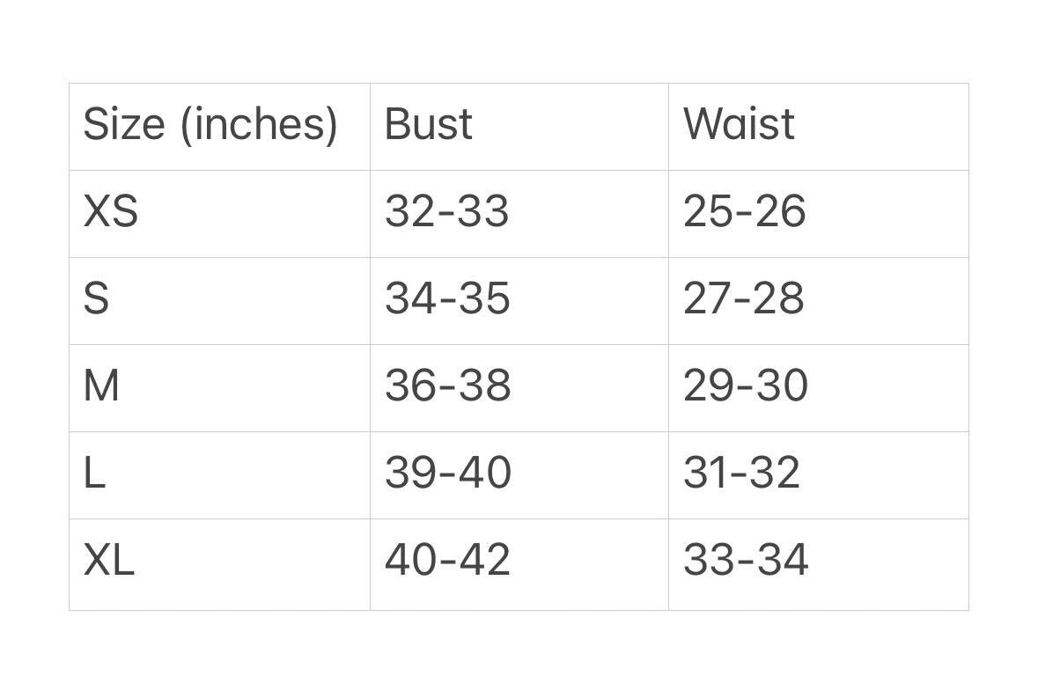The width and height of the screenshot is (1038, 698).
Task: Click the waist value 25-26
Action: 744,212
